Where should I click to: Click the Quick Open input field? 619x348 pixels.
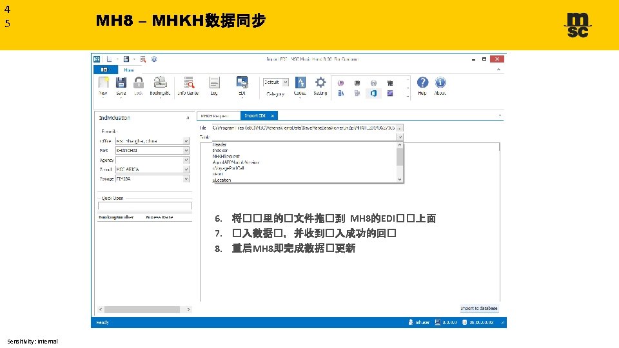pos(144,206)
